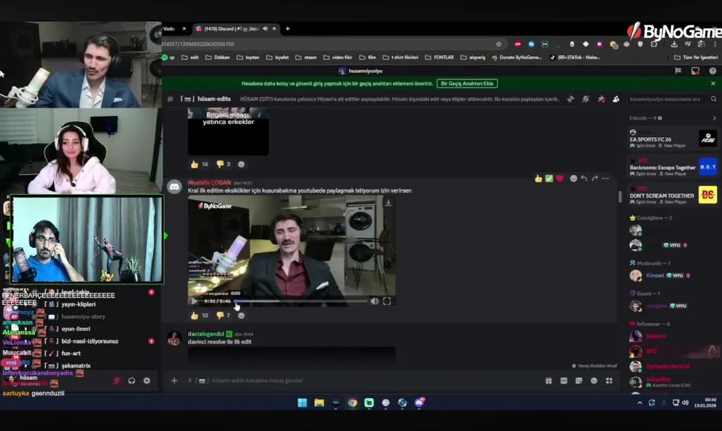Forward Mustafa ÇOBAN's message
The width and height of the screenshot is (722, 431).
tap(594, 178)
